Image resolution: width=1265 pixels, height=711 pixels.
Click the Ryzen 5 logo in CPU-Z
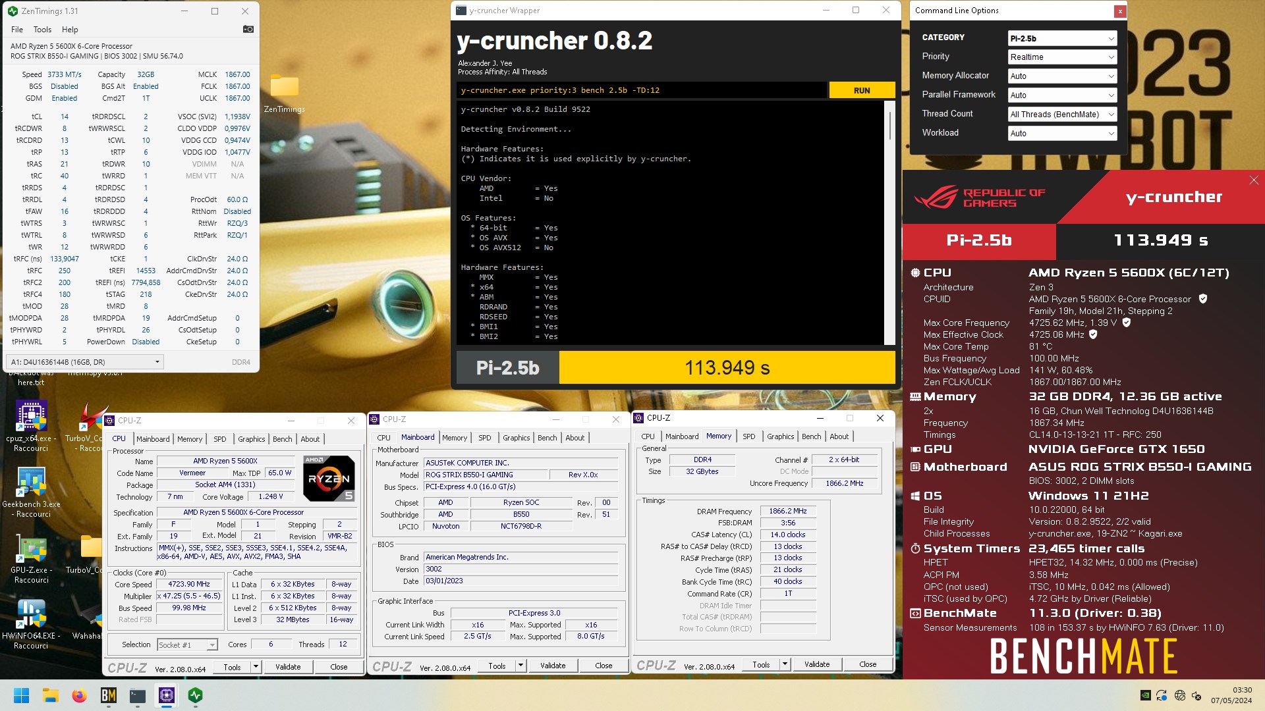(329, 479)
